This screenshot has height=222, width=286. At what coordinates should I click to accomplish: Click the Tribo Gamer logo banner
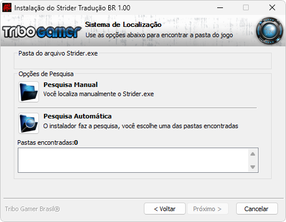click(42, 31)
